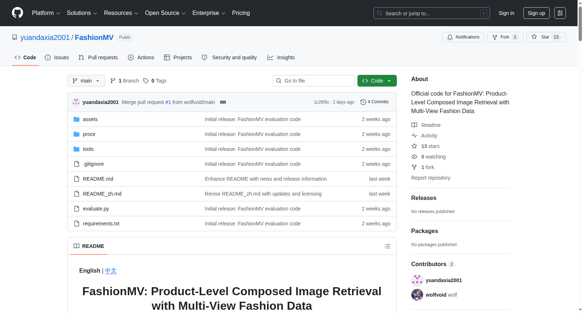Go to the Pricing page
Image resolution: width=583 pixels, height=313 pixels.
(241, 13)
